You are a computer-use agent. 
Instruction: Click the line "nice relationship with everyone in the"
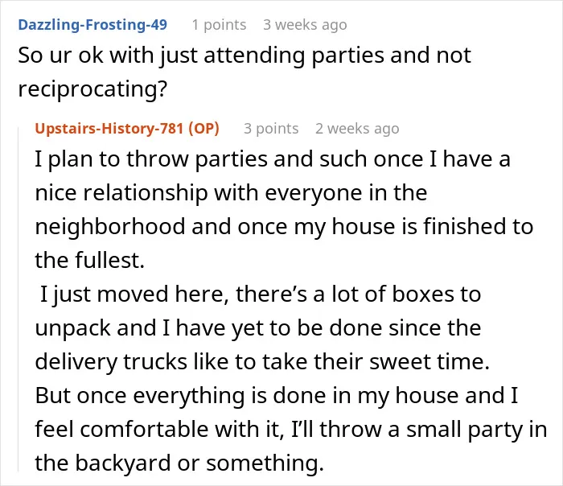(232, 193)
